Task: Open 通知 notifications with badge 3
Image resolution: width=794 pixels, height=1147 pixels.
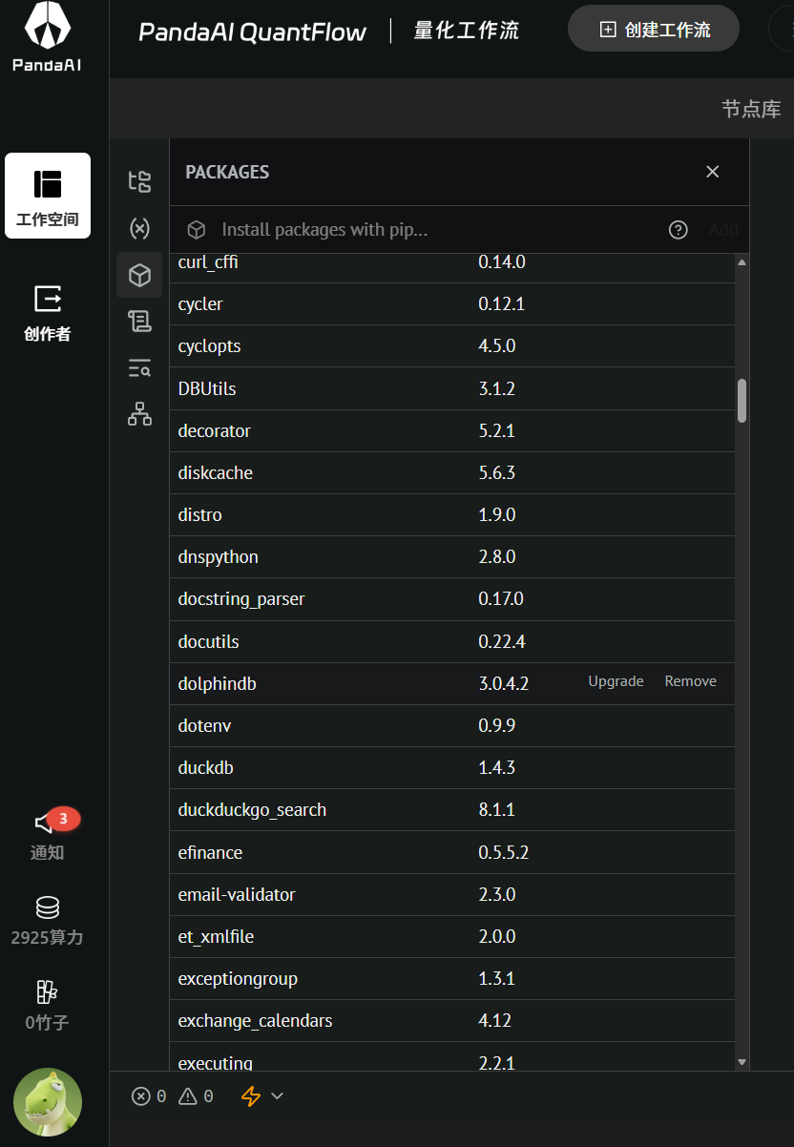Action: [48, 832]
